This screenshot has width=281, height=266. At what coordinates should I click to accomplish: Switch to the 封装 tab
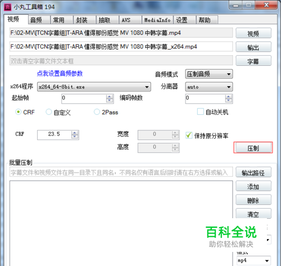[85, 20]
